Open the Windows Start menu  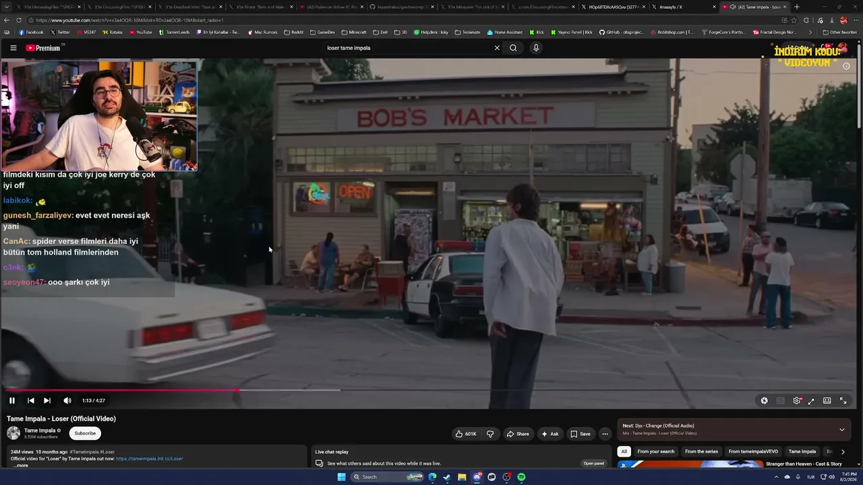coord(341,477)
